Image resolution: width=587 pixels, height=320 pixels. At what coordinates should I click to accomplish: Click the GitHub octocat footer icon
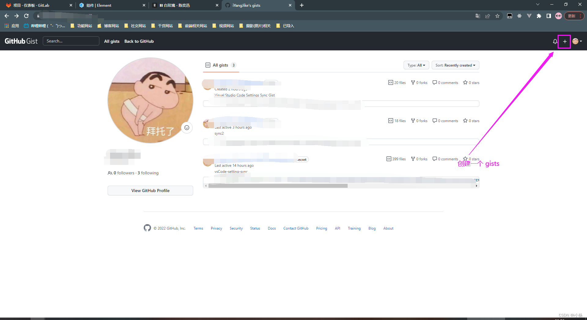[147, 228]
